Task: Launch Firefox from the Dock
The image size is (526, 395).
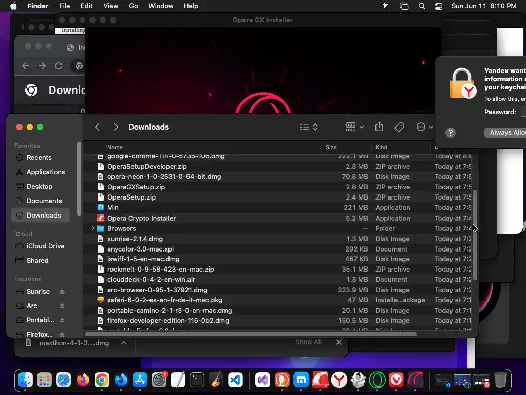Action: (x=83, y=380)
